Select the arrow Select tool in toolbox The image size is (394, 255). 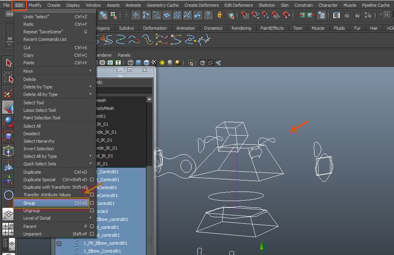tap(8, 63)
